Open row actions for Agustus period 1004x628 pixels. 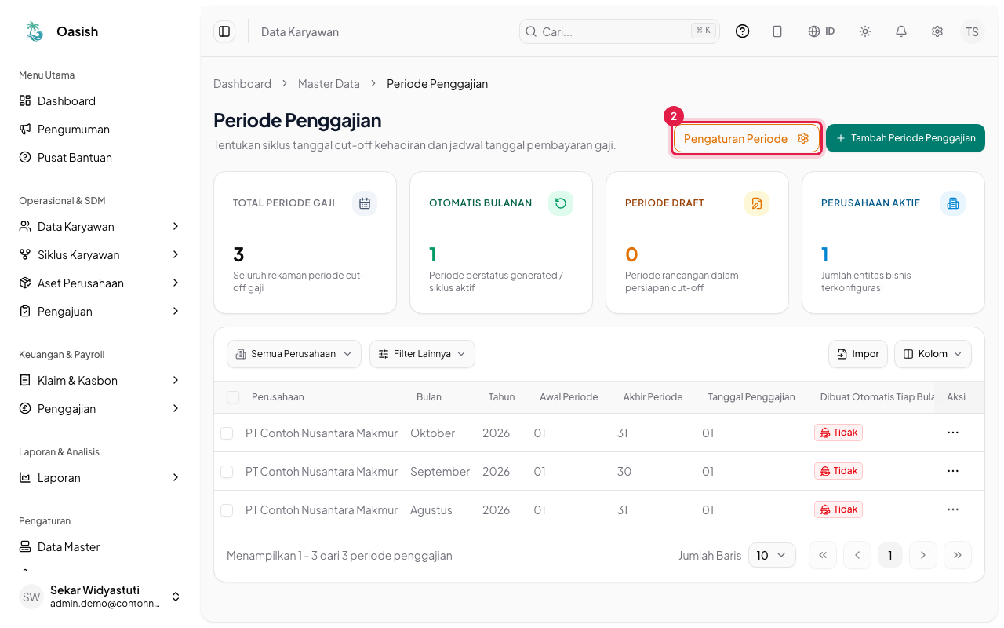pyautogui.click(x=953, y=509)
